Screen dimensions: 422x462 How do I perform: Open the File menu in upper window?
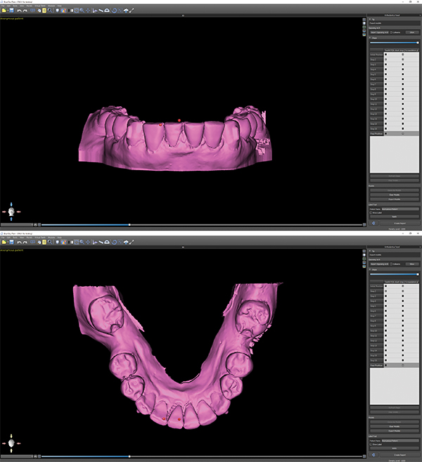[x=3, y=6]
